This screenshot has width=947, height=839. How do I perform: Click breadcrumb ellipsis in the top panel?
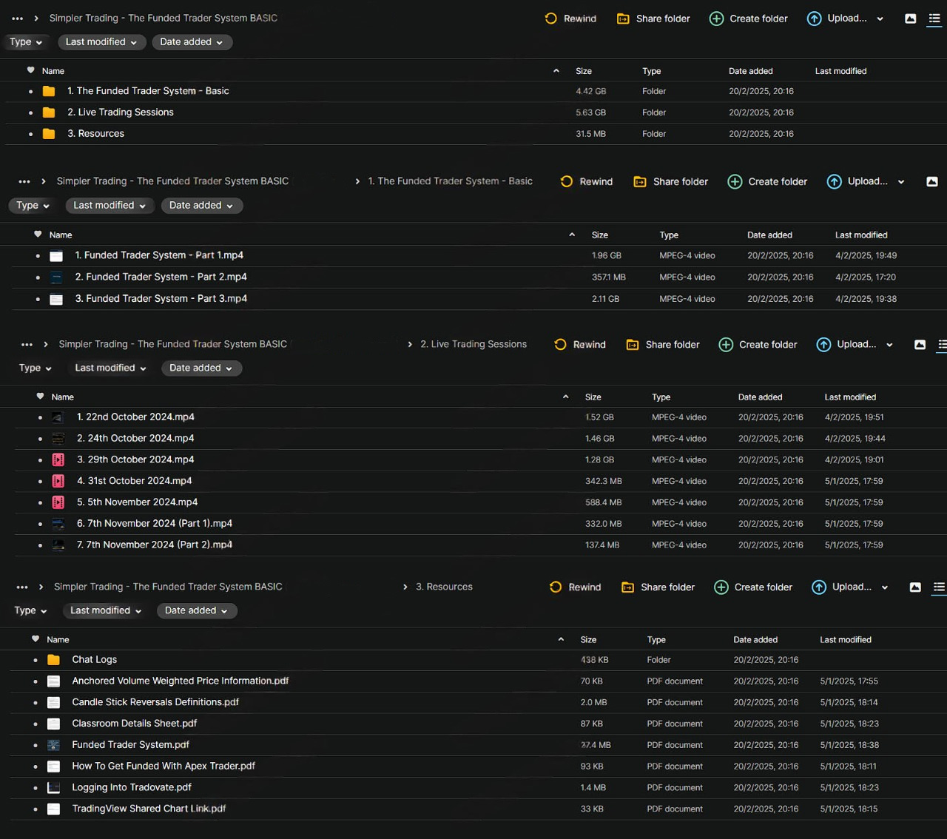click(x=18, y=18)
